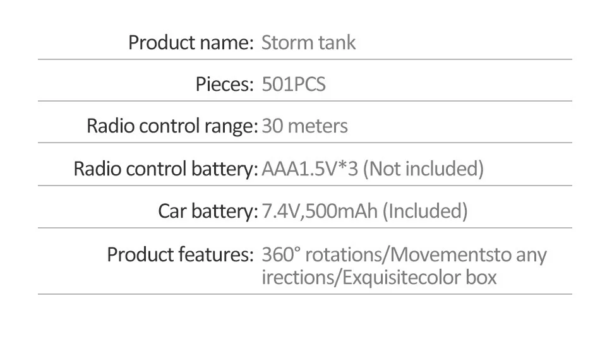600x361 pixels.
Task: Click the 'Product features:' label
Action: click(180, 255)
